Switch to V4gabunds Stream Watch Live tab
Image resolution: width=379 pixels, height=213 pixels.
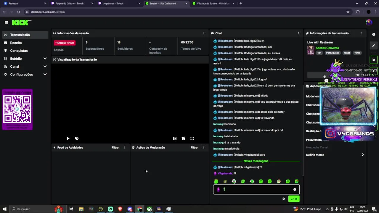pyautogui.click(x=213, y=4)
